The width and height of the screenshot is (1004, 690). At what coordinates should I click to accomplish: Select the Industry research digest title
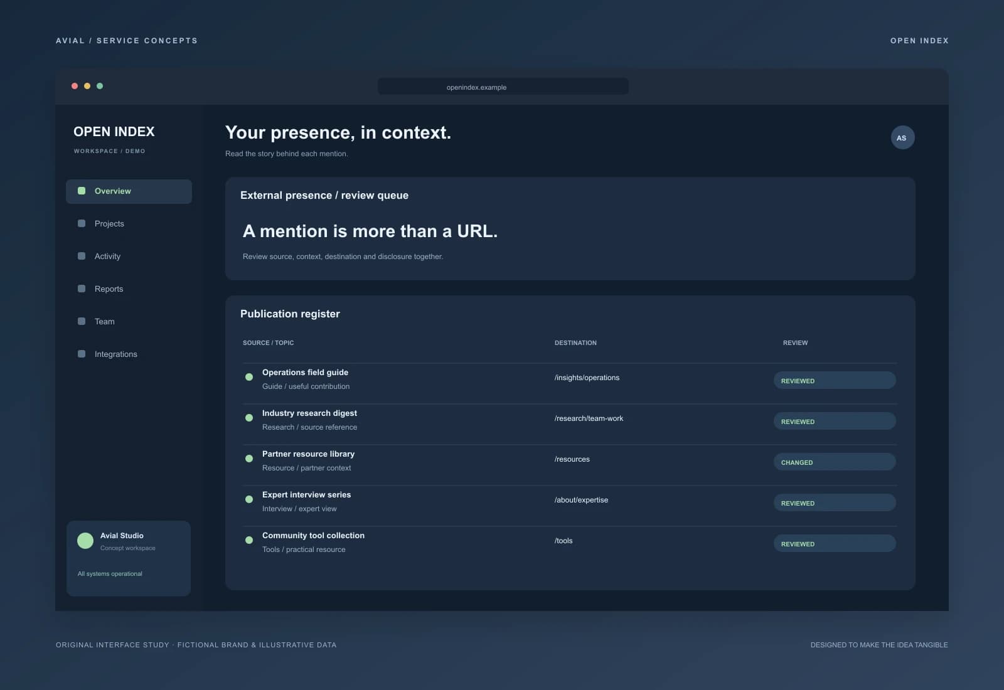[309, 413]
